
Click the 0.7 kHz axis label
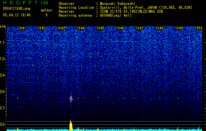point(3,108)
